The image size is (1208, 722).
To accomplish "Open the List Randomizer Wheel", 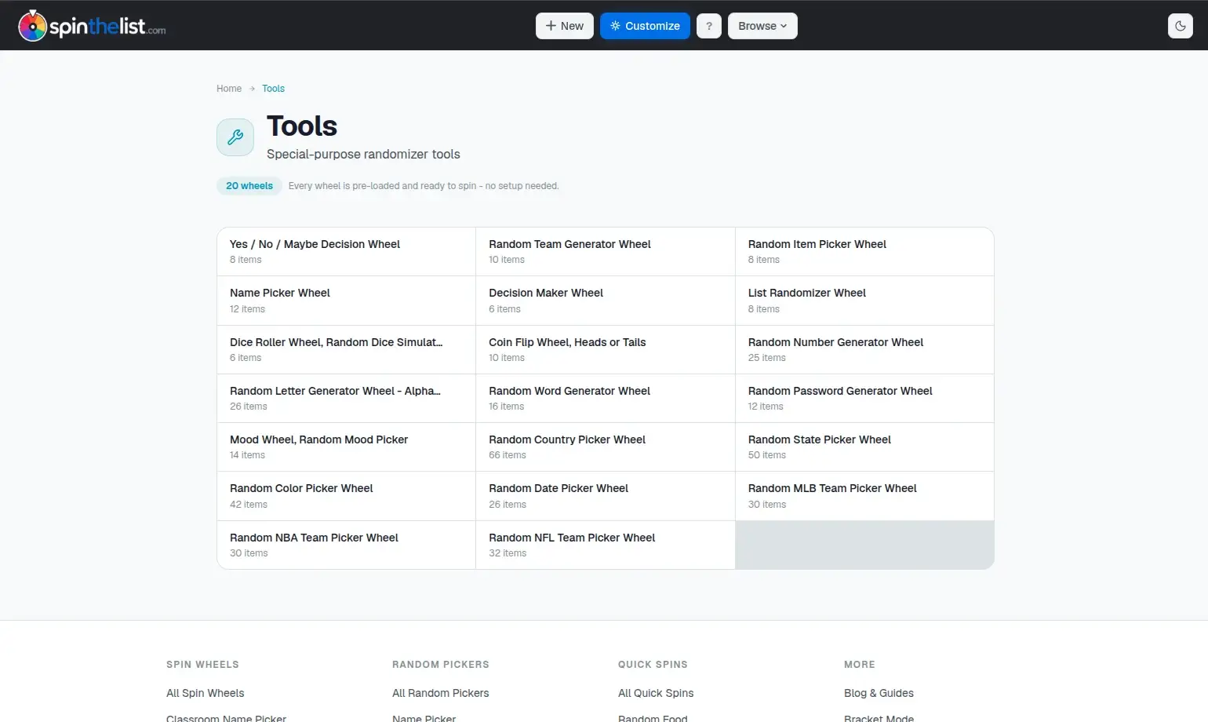I will pyautogui.click(x=864, y=301).
